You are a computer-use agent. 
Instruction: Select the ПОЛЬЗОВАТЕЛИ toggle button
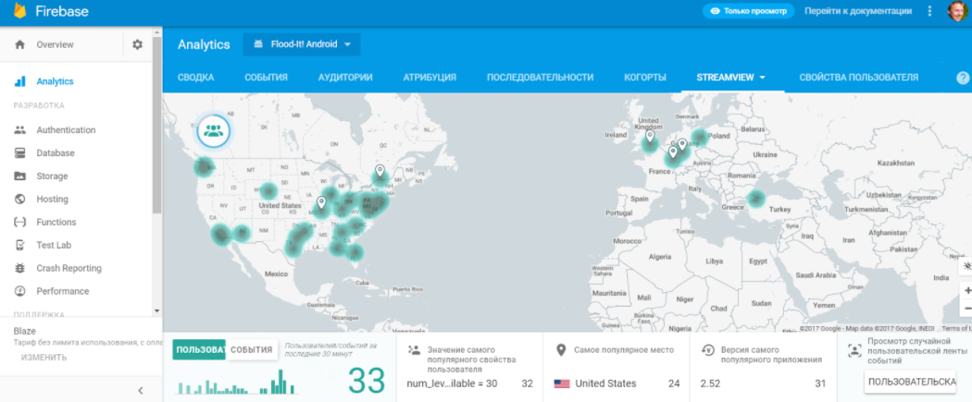click(200, 349)
